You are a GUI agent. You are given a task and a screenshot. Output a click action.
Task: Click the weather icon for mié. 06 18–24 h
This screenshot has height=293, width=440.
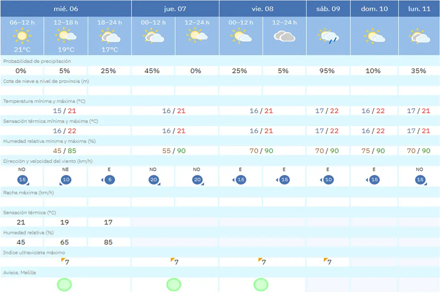click(x=110, y=37)
